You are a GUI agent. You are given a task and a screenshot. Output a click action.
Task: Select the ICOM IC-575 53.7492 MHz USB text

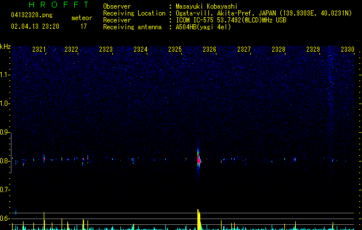[x=231, y=20]
